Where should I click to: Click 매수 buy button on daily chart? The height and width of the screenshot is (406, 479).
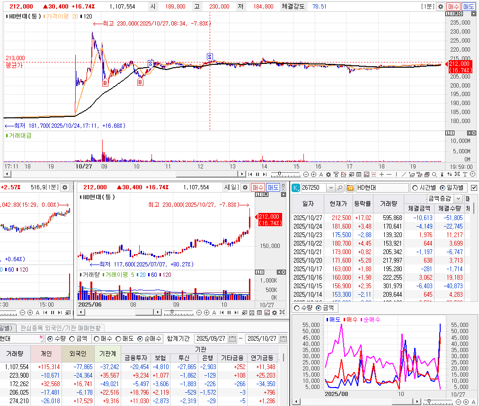point(257,187)
